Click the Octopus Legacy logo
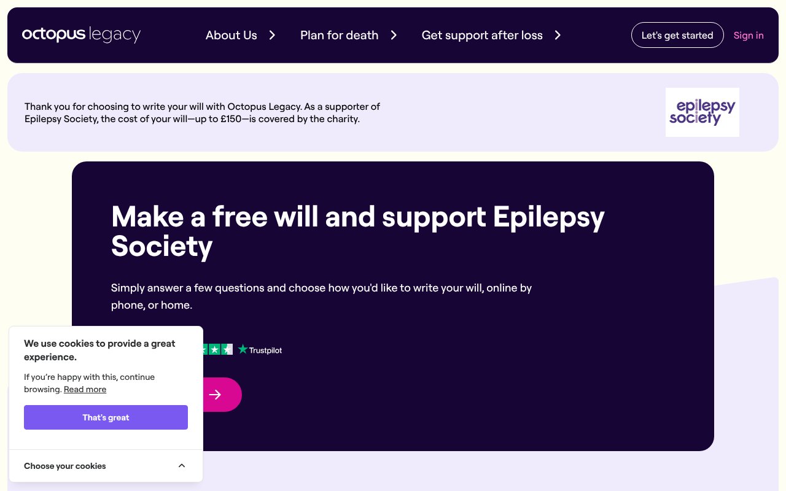The width and height of the screenshot is (786, 491). pos(81,35)
